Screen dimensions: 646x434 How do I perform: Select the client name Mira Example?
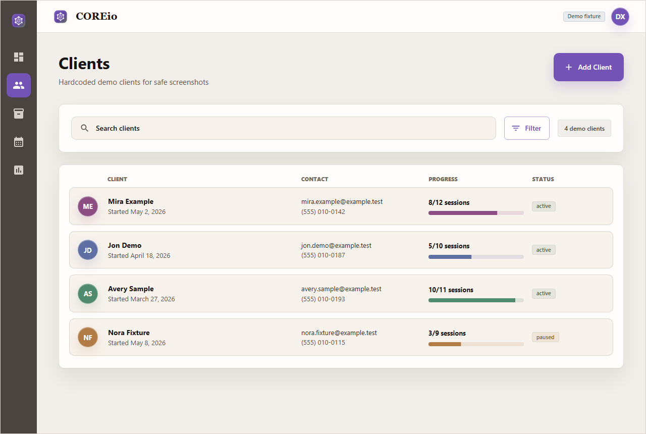(x=131, y=201)
